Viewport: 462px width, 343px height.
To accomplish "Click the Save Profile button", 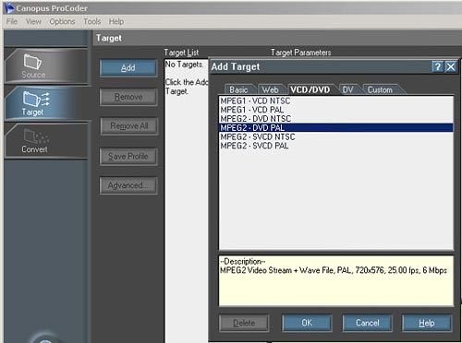I will 128,156.
